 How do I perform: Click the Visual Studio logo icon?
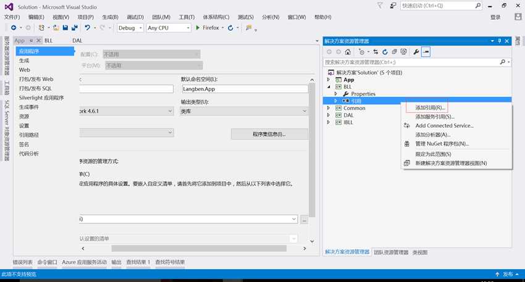click(9, 7)
